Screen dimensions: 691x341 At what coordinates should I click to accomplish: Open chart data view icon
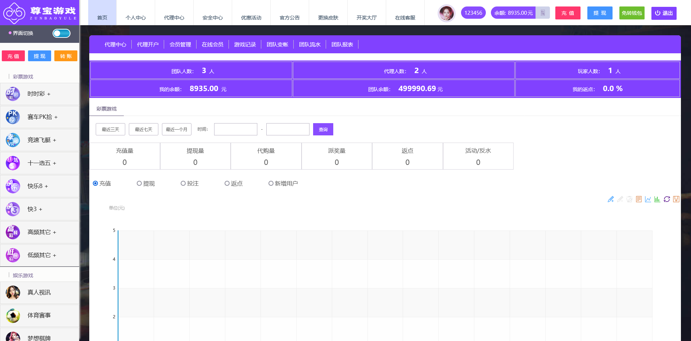tap(639, 199)
